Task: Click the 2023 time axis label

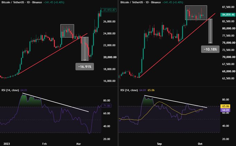Action: tap(7, 144)
